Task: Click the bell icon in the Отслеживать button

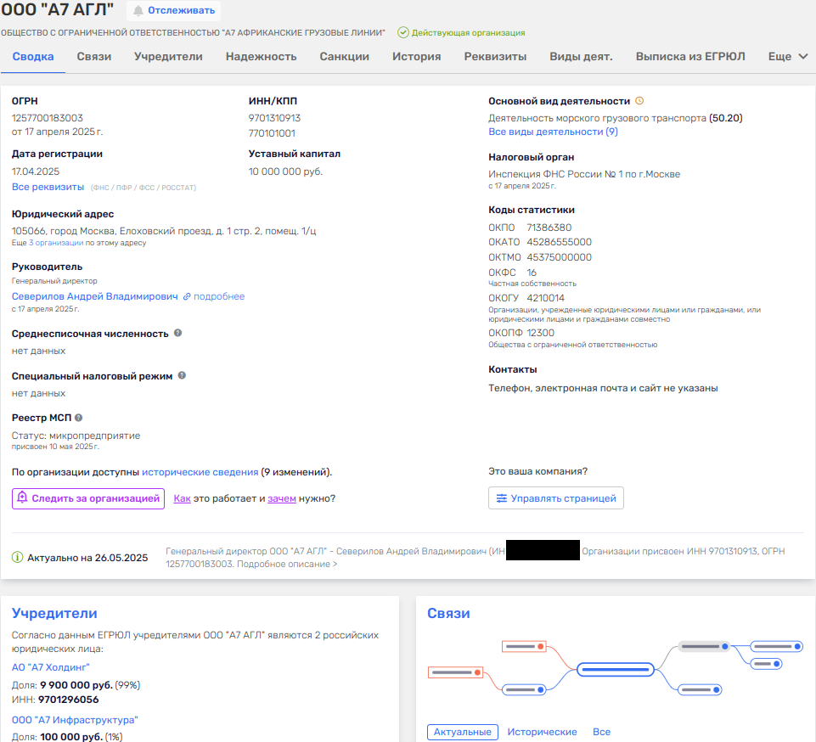Action: (x=138, y=10)
